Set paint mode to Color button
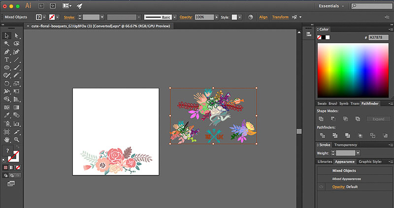This screenshot has width=394, height=208. (5, 168)
